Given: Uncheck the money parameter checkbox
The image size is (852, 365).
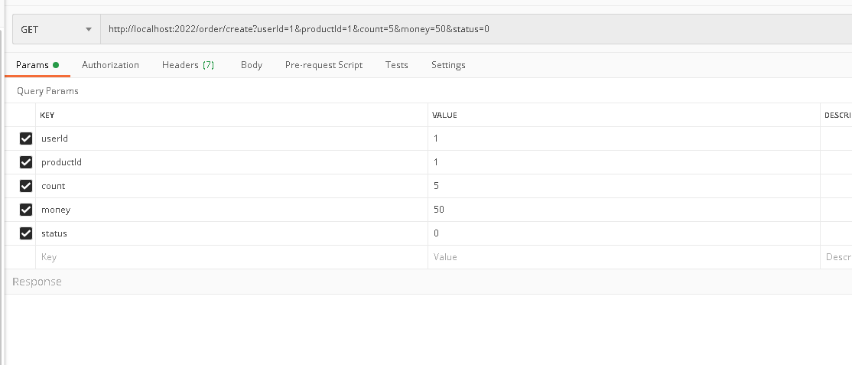Looking at the screenshot, I should coord(26,210).
